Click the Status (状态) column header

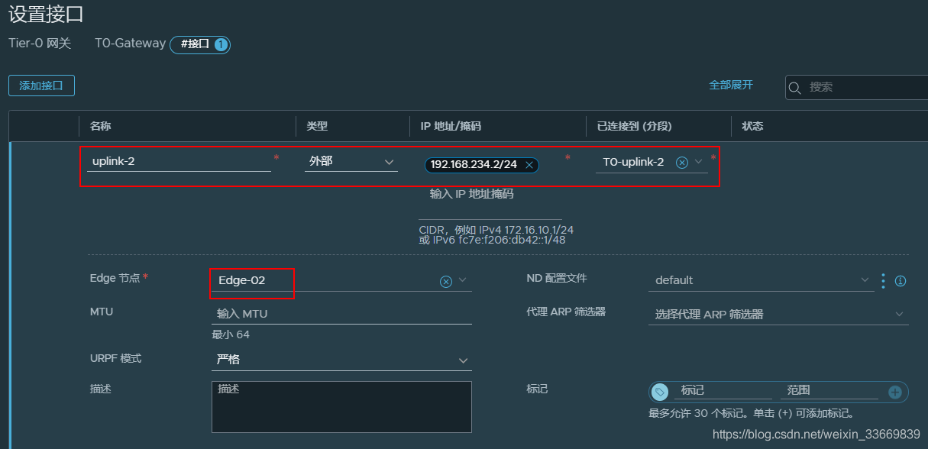tap(752, 126)
